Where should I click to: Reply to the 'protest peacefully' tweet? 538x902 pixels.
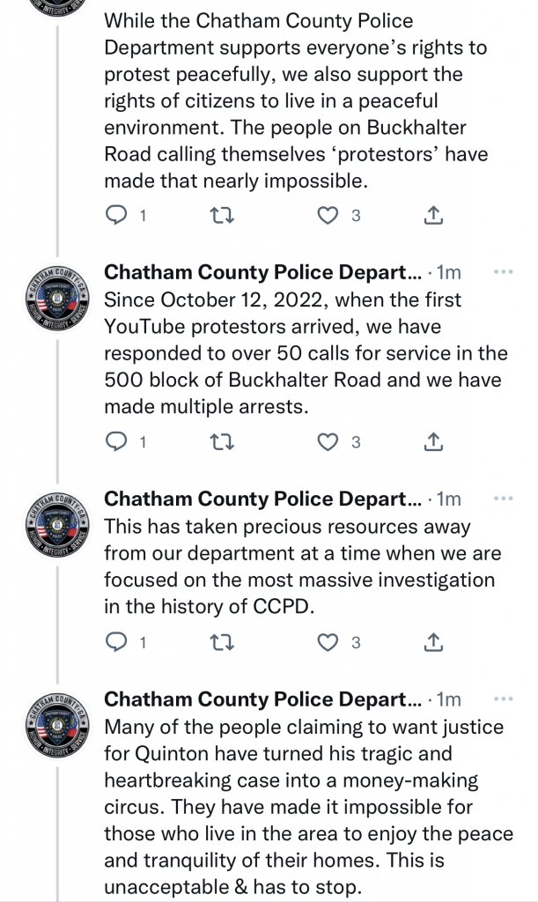coord(117,215)
